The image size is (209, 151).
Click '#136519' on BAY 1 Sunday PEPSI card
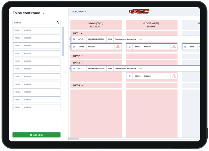point(147,47)
